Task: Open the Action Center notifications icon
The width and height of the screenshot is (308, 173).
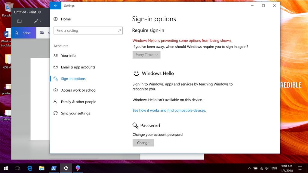Action: point(300,168)
